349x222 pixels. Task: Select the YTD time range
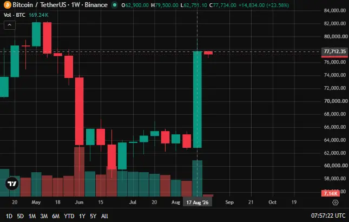(x=69, y=216)
